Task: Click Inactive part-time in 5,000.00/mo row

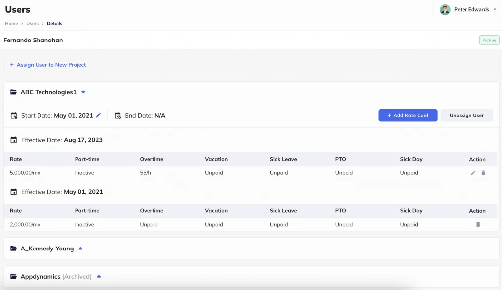Action: [x=84, y=173]
